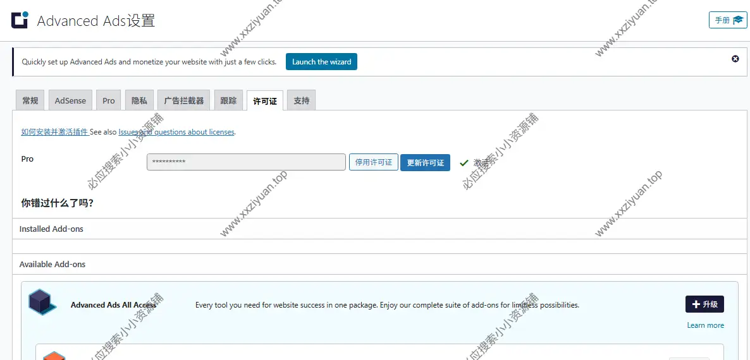
Task: Select the Pro settings tab
Action: pyautogui.click(x=109, y=100)
